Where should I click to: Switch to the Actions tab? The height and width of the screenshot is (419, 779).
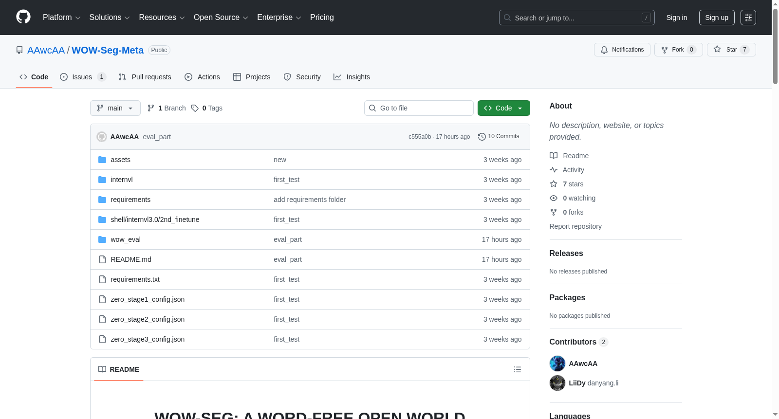[x=203, y=77]
